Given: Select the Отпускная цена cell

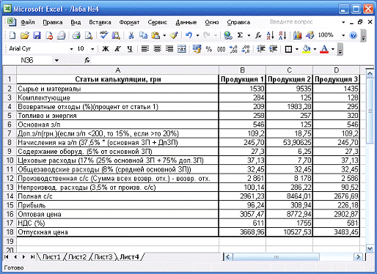Looking at the screenshot, I should 117,232.
